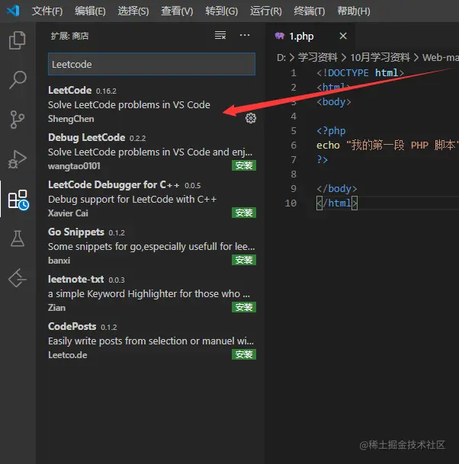Screen dimensions: 459x464
Task: Click Debug support for LeetCode with C++ description
Action: pyautogui.click(x=133, y=200)
